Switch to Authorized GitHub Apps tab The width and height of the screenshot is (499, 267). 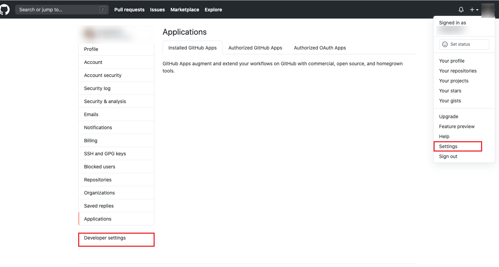click(x=255, y=48)
